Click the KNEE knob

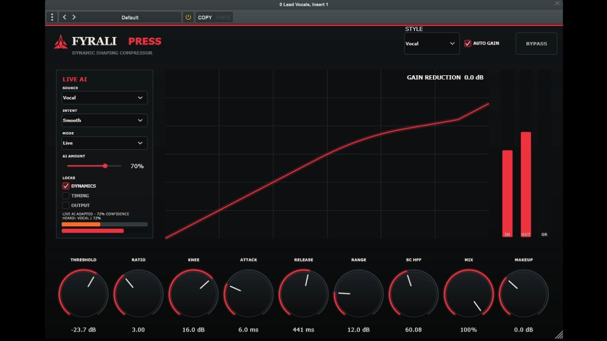[x=193, y=294]
